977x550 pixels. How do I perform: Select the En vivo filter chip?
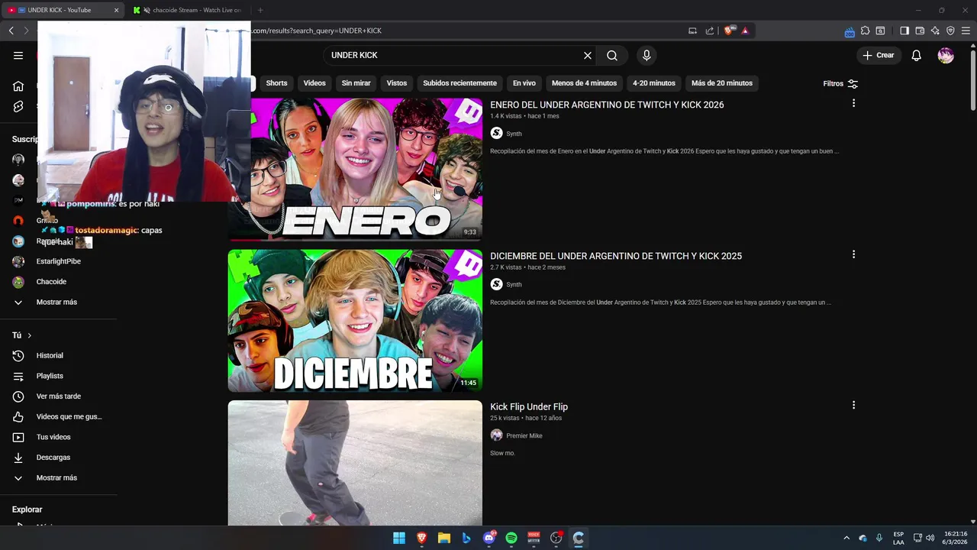click(524, 83)
